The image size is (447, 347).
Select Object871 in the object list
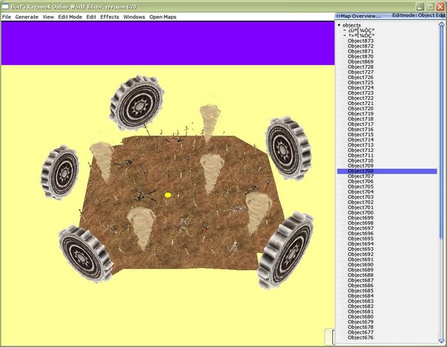coord(360,51)
